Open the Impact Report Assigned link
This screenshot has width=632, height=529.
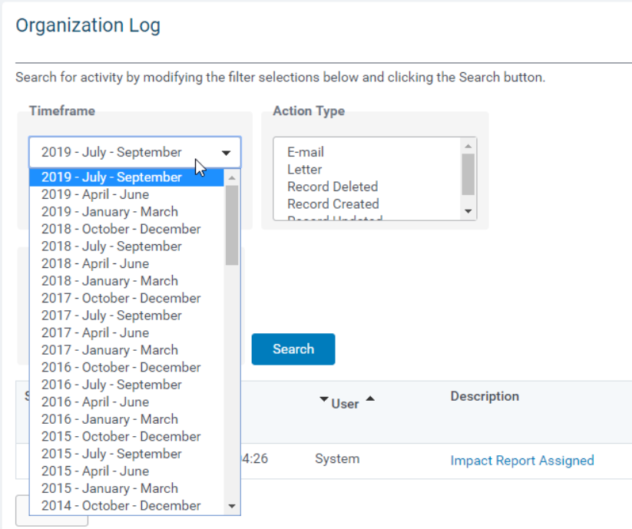click(522, 461)
